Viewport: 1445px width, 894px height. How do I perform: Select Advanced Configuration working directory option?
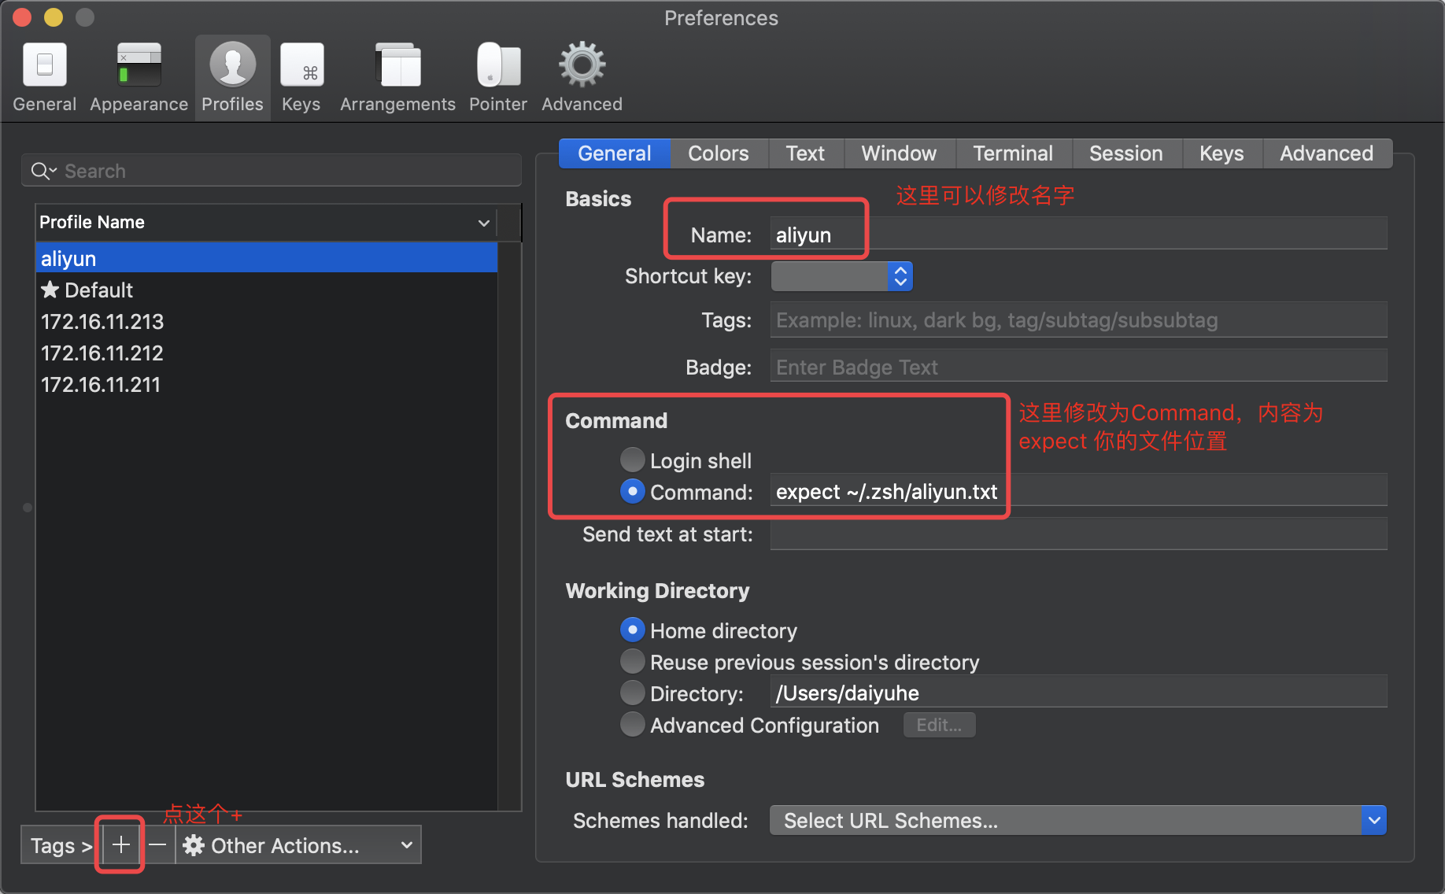tap(632, 725)
